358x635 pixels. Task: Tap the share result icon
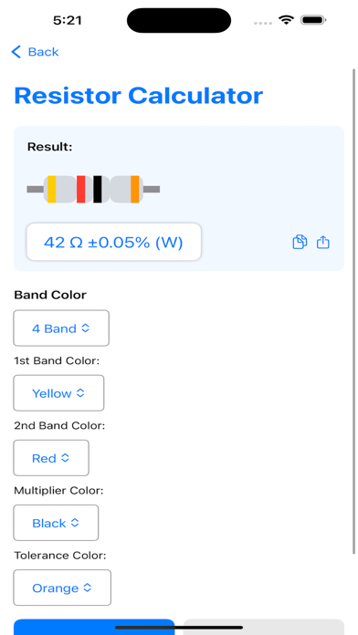tap(323, 242)
